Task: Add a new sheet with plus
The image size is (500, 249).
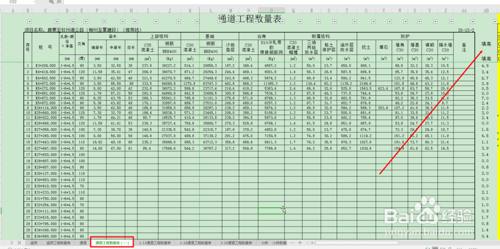Action: pyautogui.click(x=299, y=243)
